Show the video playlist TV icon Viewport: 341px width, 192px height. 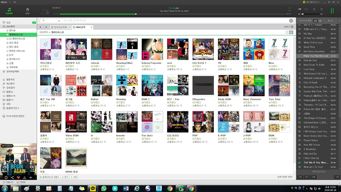coord(320,21)
